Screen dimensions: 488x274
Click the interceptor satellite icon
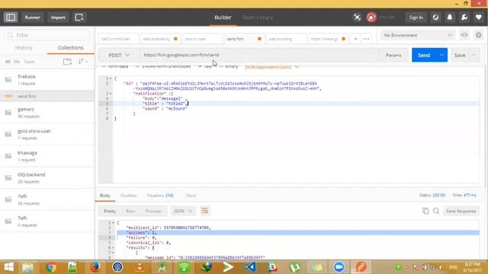358,18
